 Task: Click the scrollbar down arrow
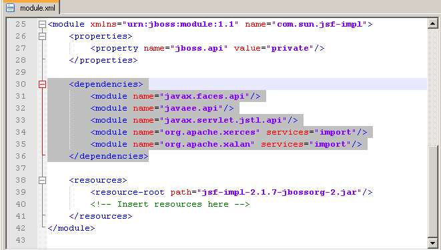click(x=433, y=243)
